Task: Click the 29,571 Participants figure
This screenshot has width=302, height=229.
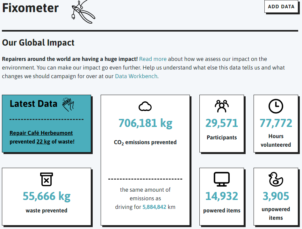Action: [x=222, y=123]
